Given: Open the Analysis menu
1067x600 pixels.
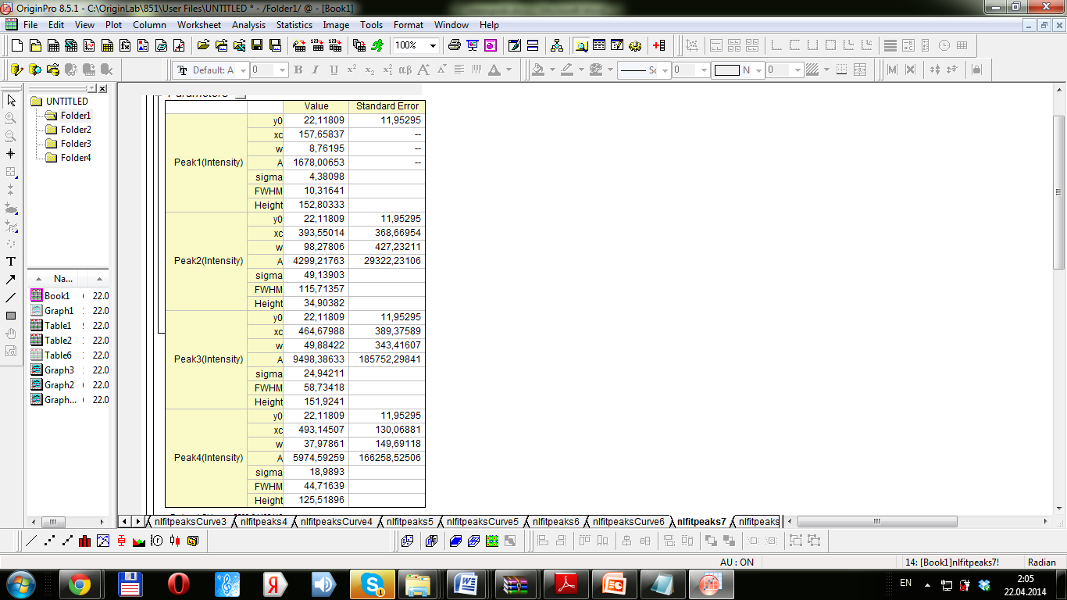Looking at the screenshot, I should click(248, 25).
